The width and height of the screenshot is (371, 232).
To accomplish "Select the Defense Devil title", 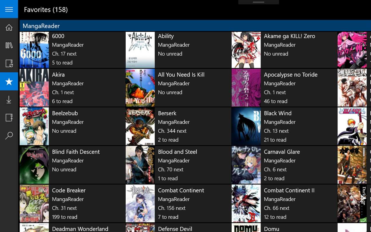I will tap(175, 229).
